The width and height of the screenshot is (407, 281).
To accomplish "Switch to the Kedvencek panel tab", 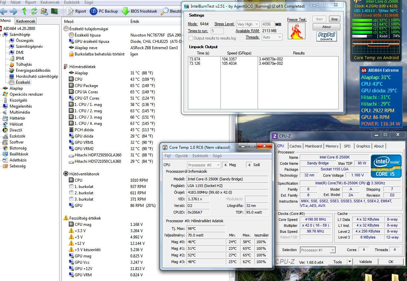I will (x=26, y=21).
